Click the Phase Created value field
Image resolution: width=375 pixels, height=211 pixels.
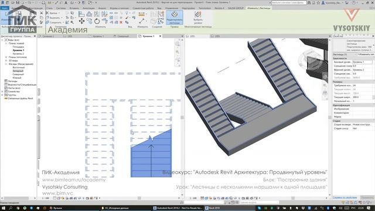pos(362,125)
